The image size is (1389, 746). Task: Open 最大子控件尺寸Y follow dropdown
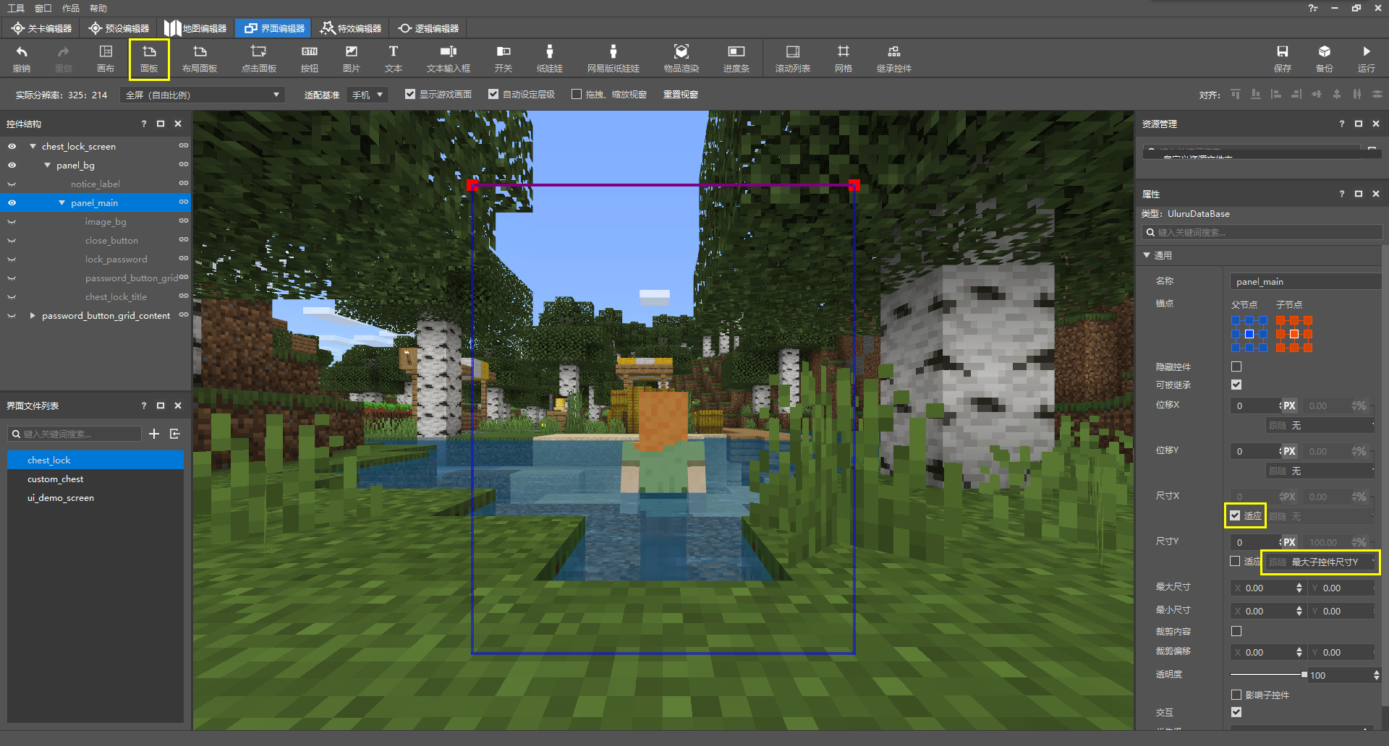tap(1321, 562)
